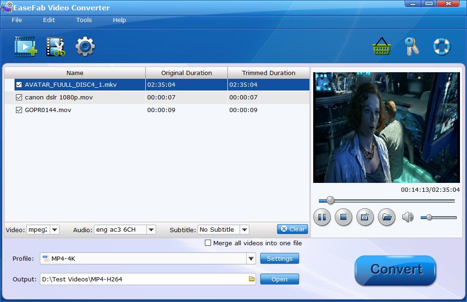This screenshot has height=302, width=467.
Task: Open the File menu
Action: click(x=17, y=20)
